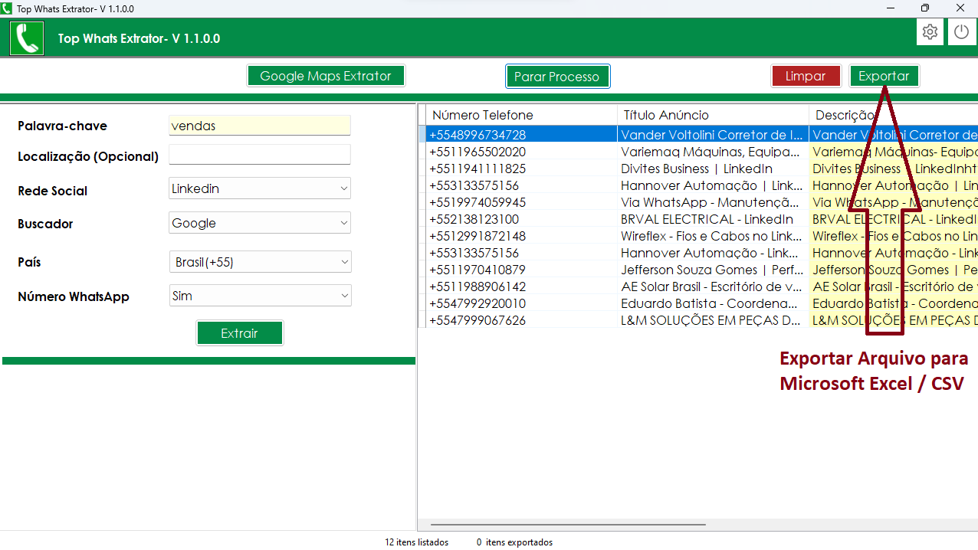The image size is (978, 550).
Task: Open the settings gear icon
Action: (x=930, y=32)
